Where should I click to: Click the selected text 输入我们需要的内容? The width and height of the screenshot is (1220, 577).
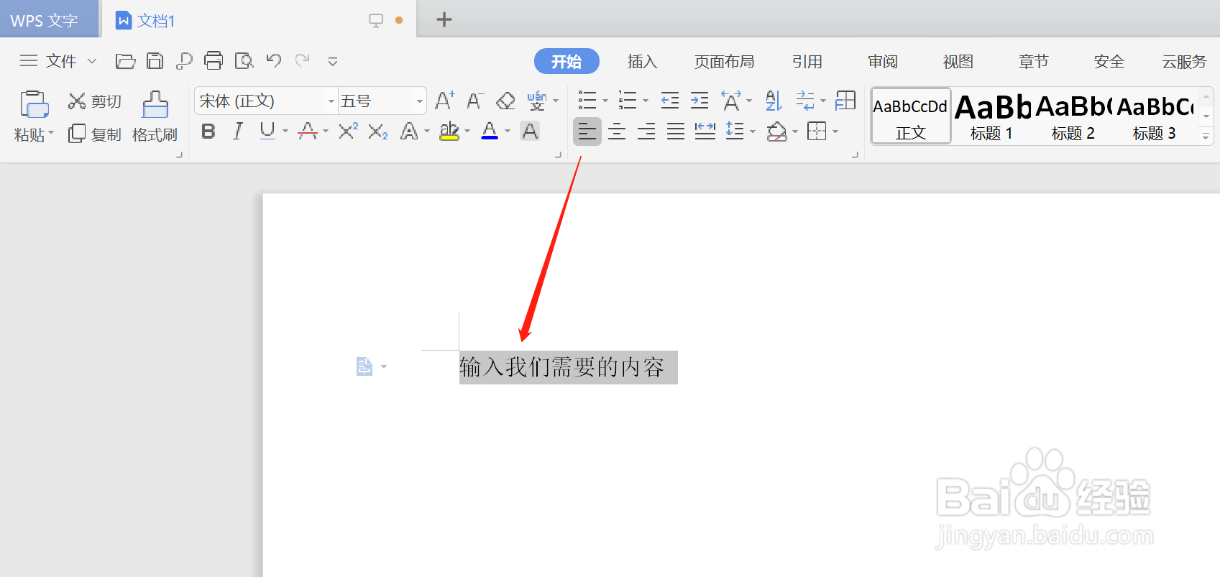(561, 367)
